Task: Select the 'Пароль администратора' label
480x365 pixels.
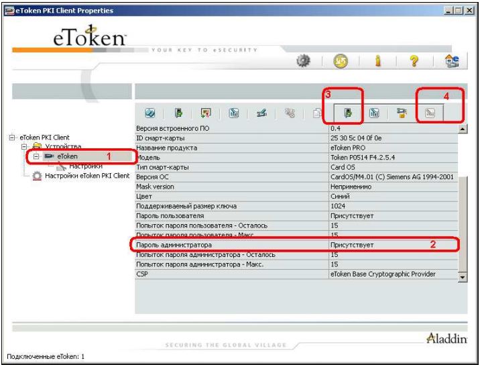Action: (x=174, y=245)
